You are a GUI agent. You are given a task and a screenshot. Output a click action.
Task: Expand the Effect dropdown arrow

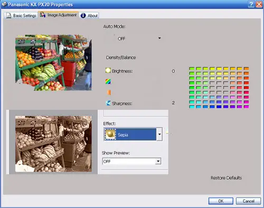tap(159, 134)
